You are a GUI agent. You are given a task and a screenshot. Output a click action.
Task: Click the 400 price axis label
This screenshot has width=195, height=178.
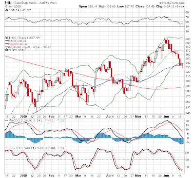pos(188,39)
